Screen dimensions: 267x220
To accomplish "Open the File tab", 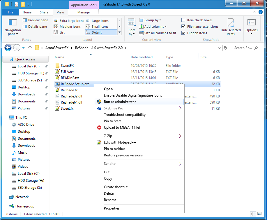I will 10,12.
